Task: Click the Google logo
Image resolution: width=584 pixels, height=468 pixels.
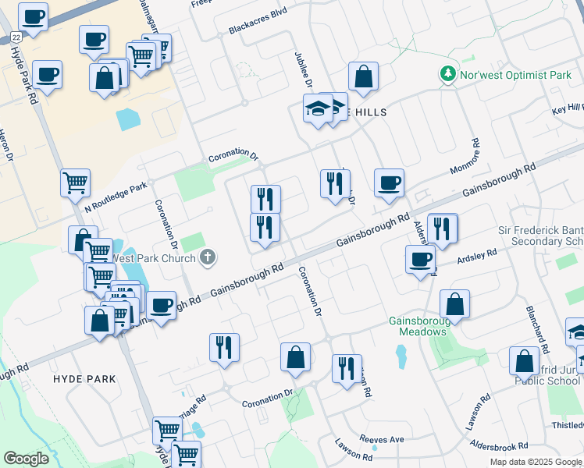Action: tap(26, 458)
